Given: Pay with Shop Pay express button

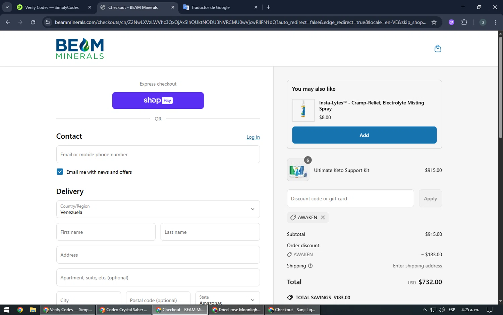Looking at the screenshot, I should point(158,100).
